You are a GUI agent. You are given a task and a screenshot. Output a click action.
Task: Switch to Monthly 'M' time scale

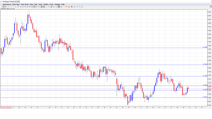pos(39,7)
